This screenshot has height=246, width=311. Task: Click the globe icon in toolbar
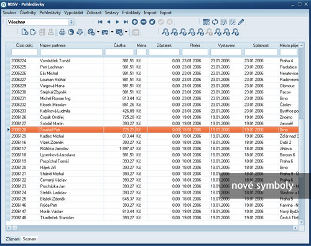pyautogui.click(x=71, y=32)
